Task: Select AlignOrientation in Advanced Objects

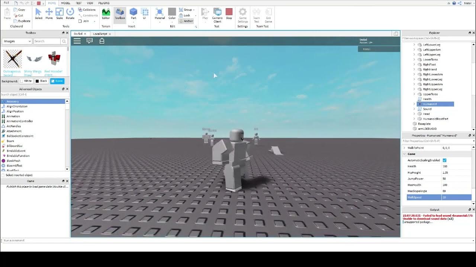Action: [x=17, y=106]
